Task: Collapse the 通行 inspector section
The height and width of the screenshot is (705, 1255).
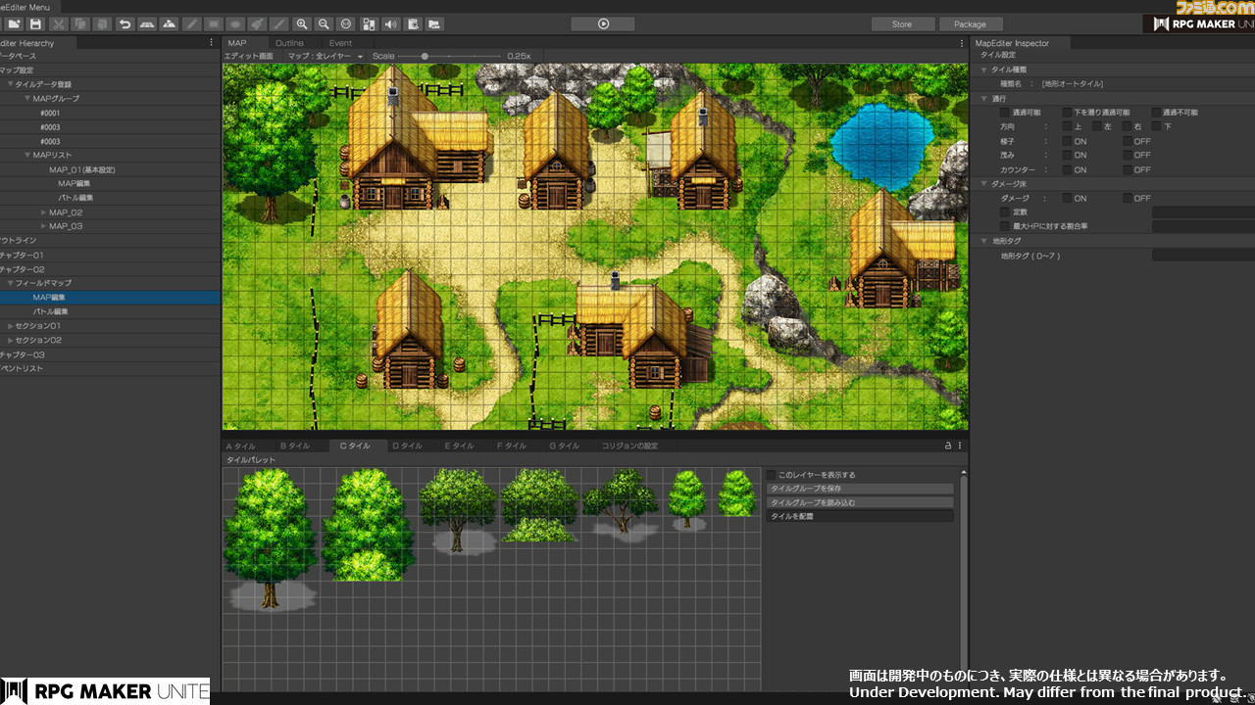Action: (984, 99)
